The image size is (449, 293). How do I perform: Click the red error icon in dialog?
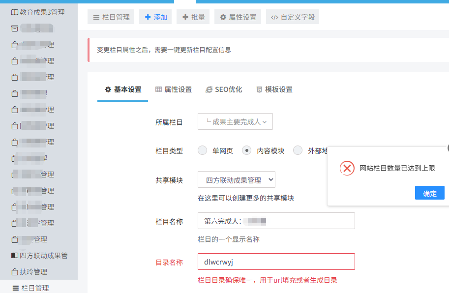click(x=347, y=168)
